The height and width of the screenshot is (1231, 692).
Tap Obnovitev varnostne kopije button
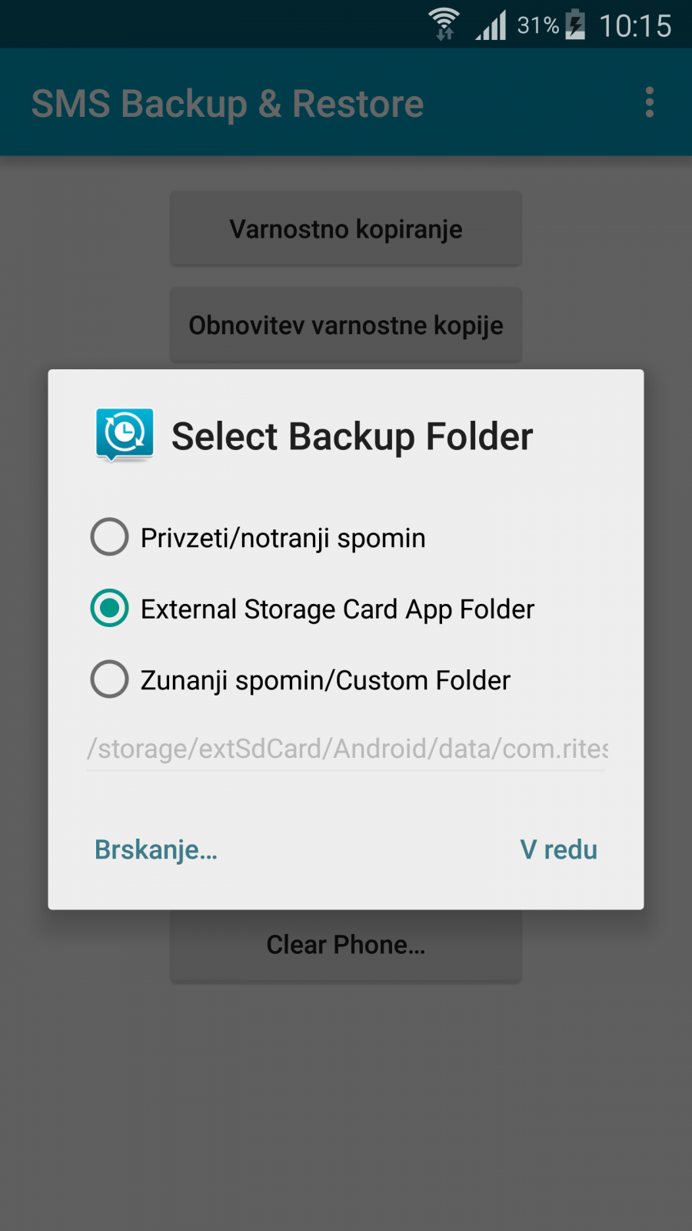(346, 325)
